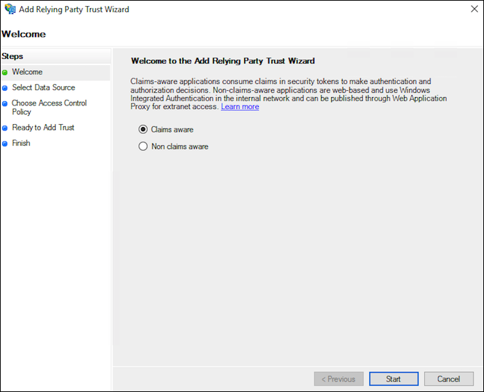
Task: Click the Finish step label
Action: [21, 143]
